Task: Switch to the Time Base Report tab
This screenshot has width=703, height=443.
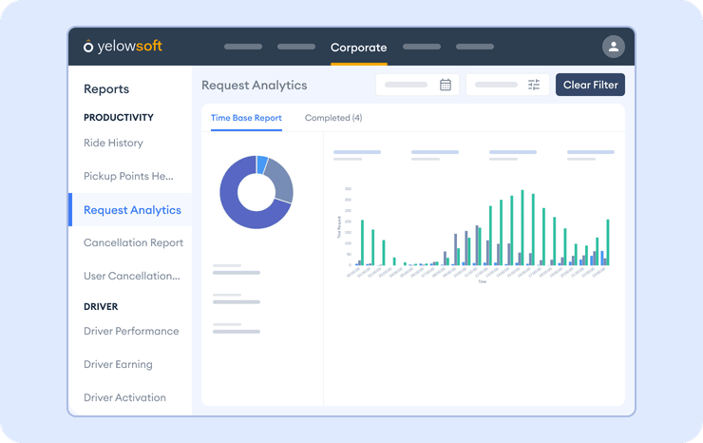Action: tap(246, 118)
